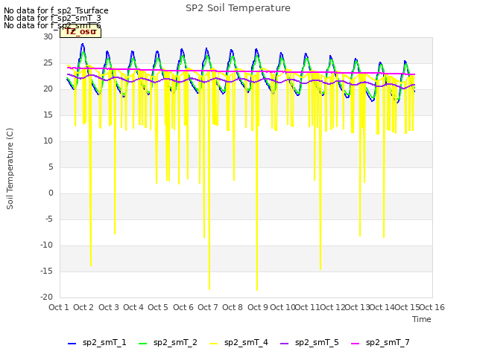Click the green sp2_smT_2 legend swatch
477x357 pixels.
click(x=142, y=344)
